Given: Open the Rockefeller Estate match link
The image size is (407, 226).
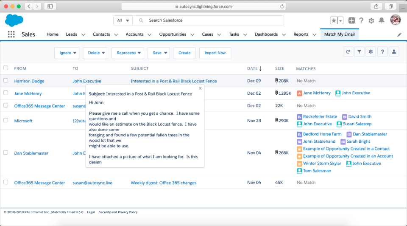Looking at the screenshot, I should click(320, 116).
